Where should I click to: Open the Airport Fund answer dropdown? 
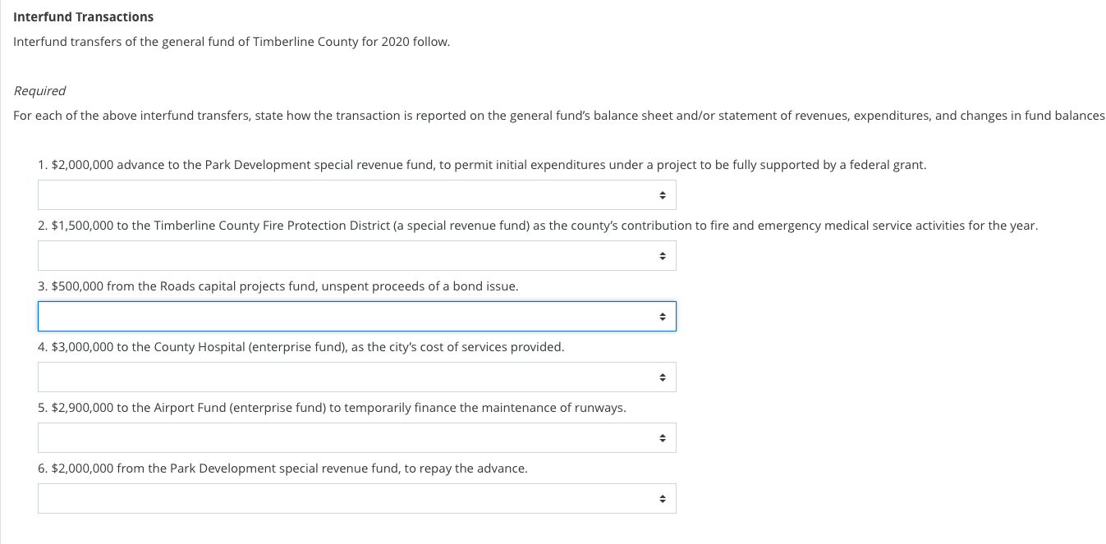[x=357, y=437]
